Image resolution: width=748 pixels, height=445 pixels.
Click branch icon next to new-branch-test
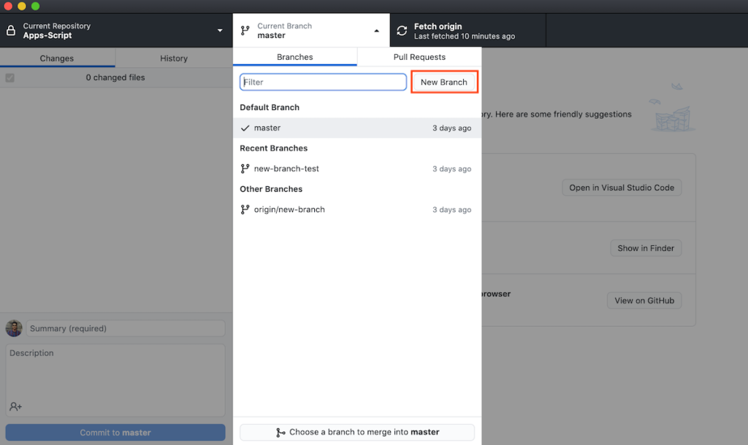pos(245,169)
